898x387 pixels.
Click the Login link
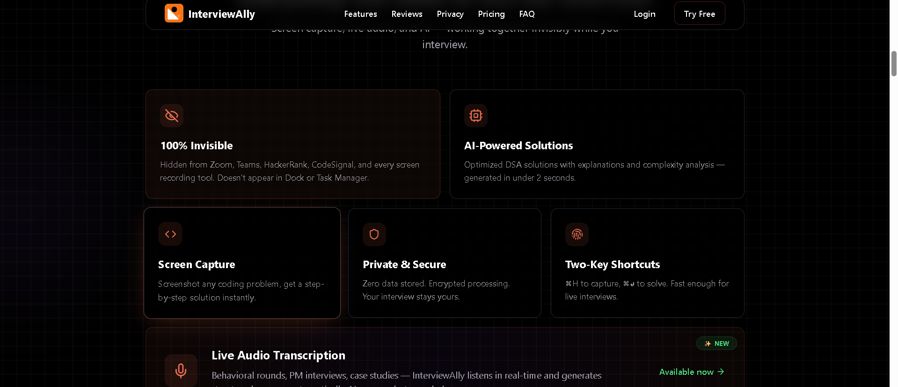[644, 14]
